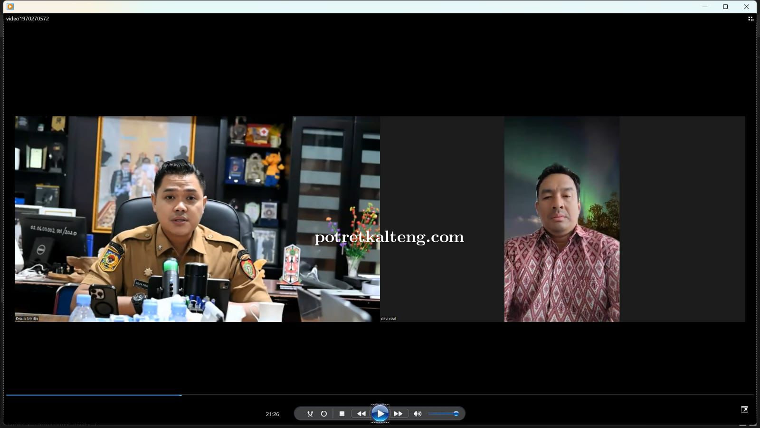The height and width of the screenshot is (428, 760).
Task: Click the next/fast-forward button
Action: pos(398,414)
